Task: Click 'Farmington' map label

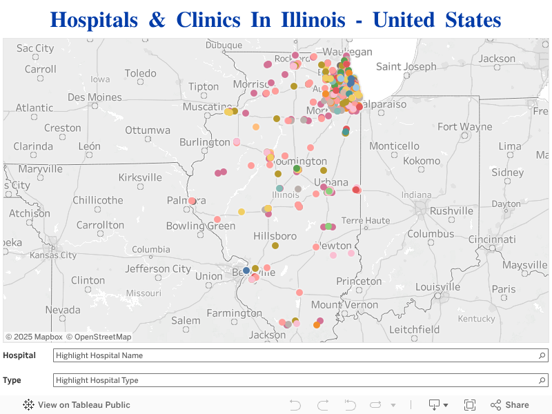Action: click(x=234, y=313)
